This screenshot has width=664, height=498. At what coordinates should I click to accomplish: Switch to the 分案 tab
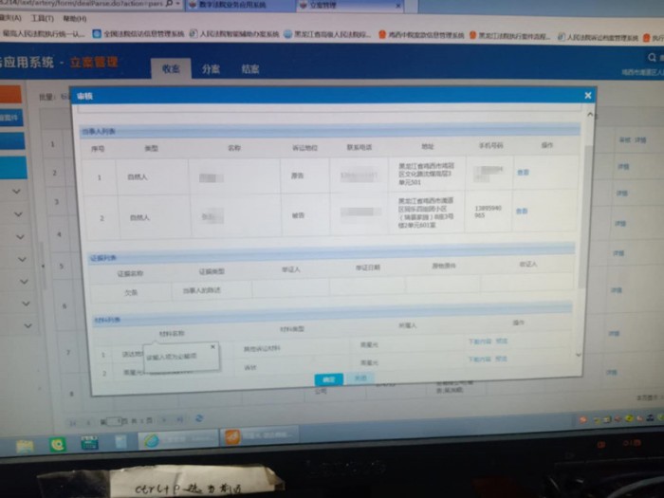(211, 69)
